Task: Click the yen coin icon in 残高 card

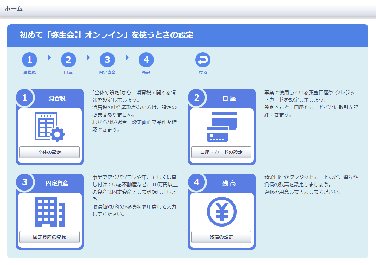Action: 222,212
